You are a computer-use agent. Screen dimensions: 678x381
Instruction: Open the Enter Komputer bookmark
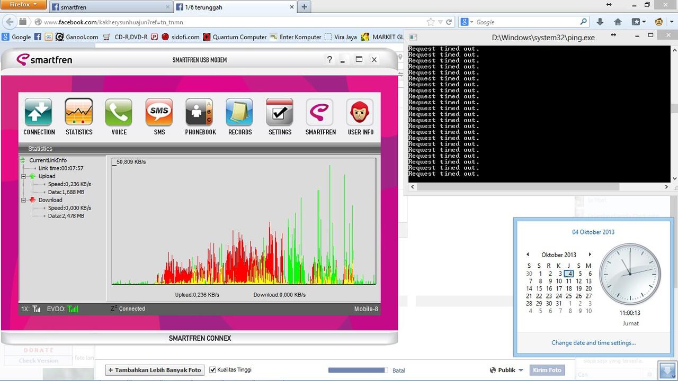click(x=296, y=37)
